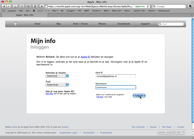This screenshot has height=139, width=194.
Task: Reload the page with the refresh arrow
Action: pos(148,6)
